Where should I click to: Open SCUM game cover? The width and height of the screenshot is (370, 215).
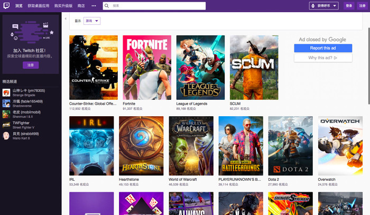254,68
